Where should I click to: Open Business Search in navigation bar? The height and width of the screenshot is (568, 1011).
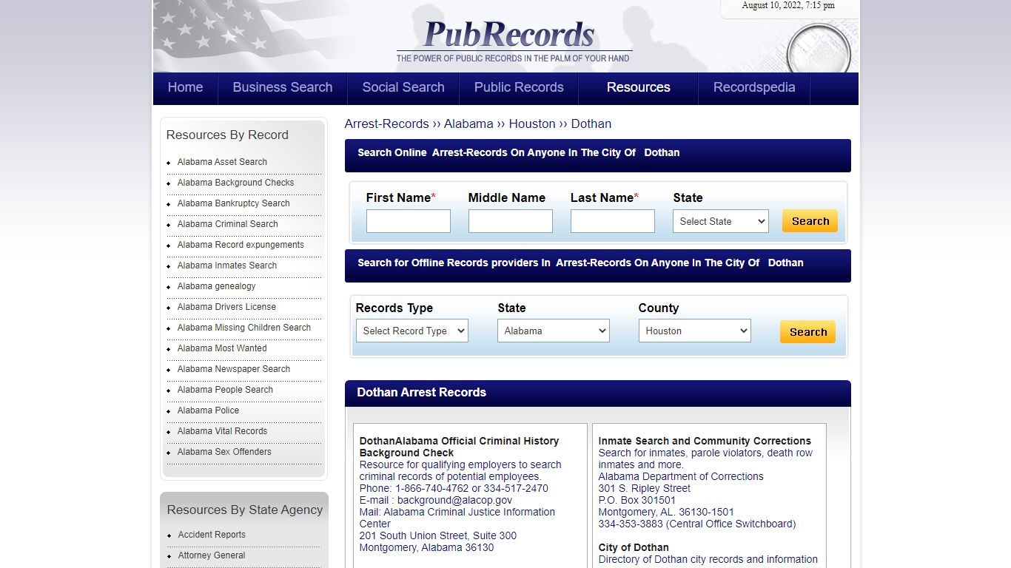click(x=283, y=87)
